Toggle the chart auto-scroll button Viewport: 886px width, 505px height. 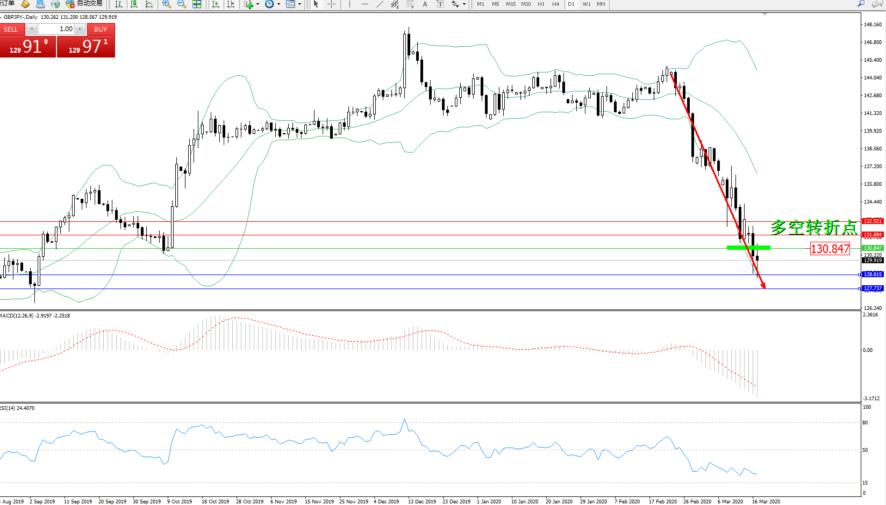point(216,4)
